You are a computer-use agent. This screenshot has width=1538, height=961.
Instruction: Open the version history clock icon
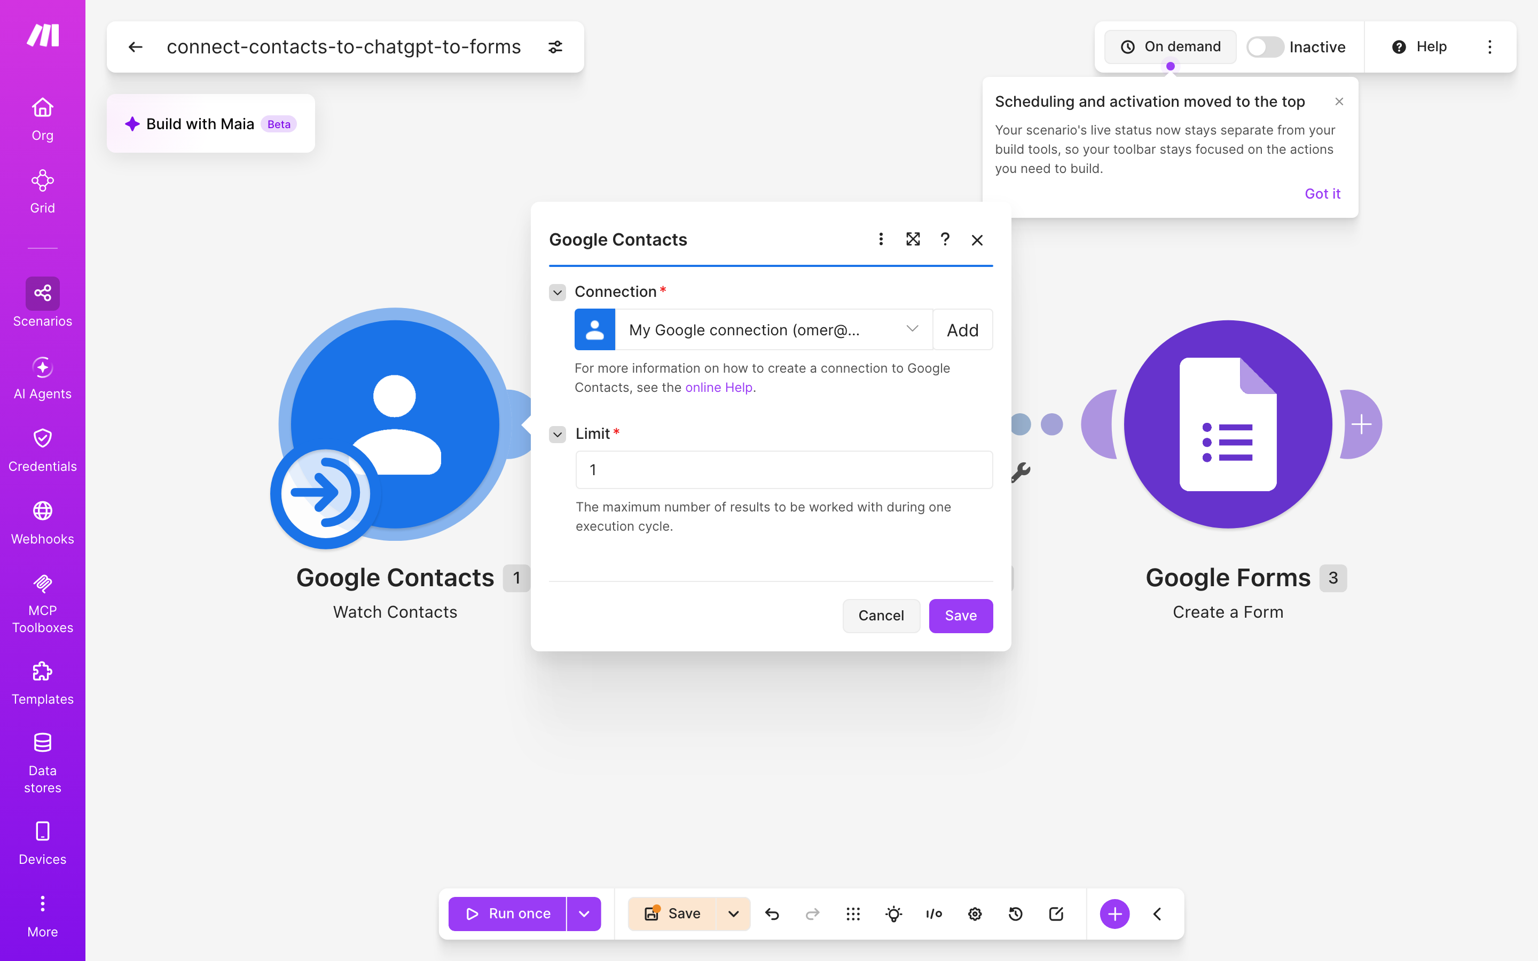point(1016,914)
